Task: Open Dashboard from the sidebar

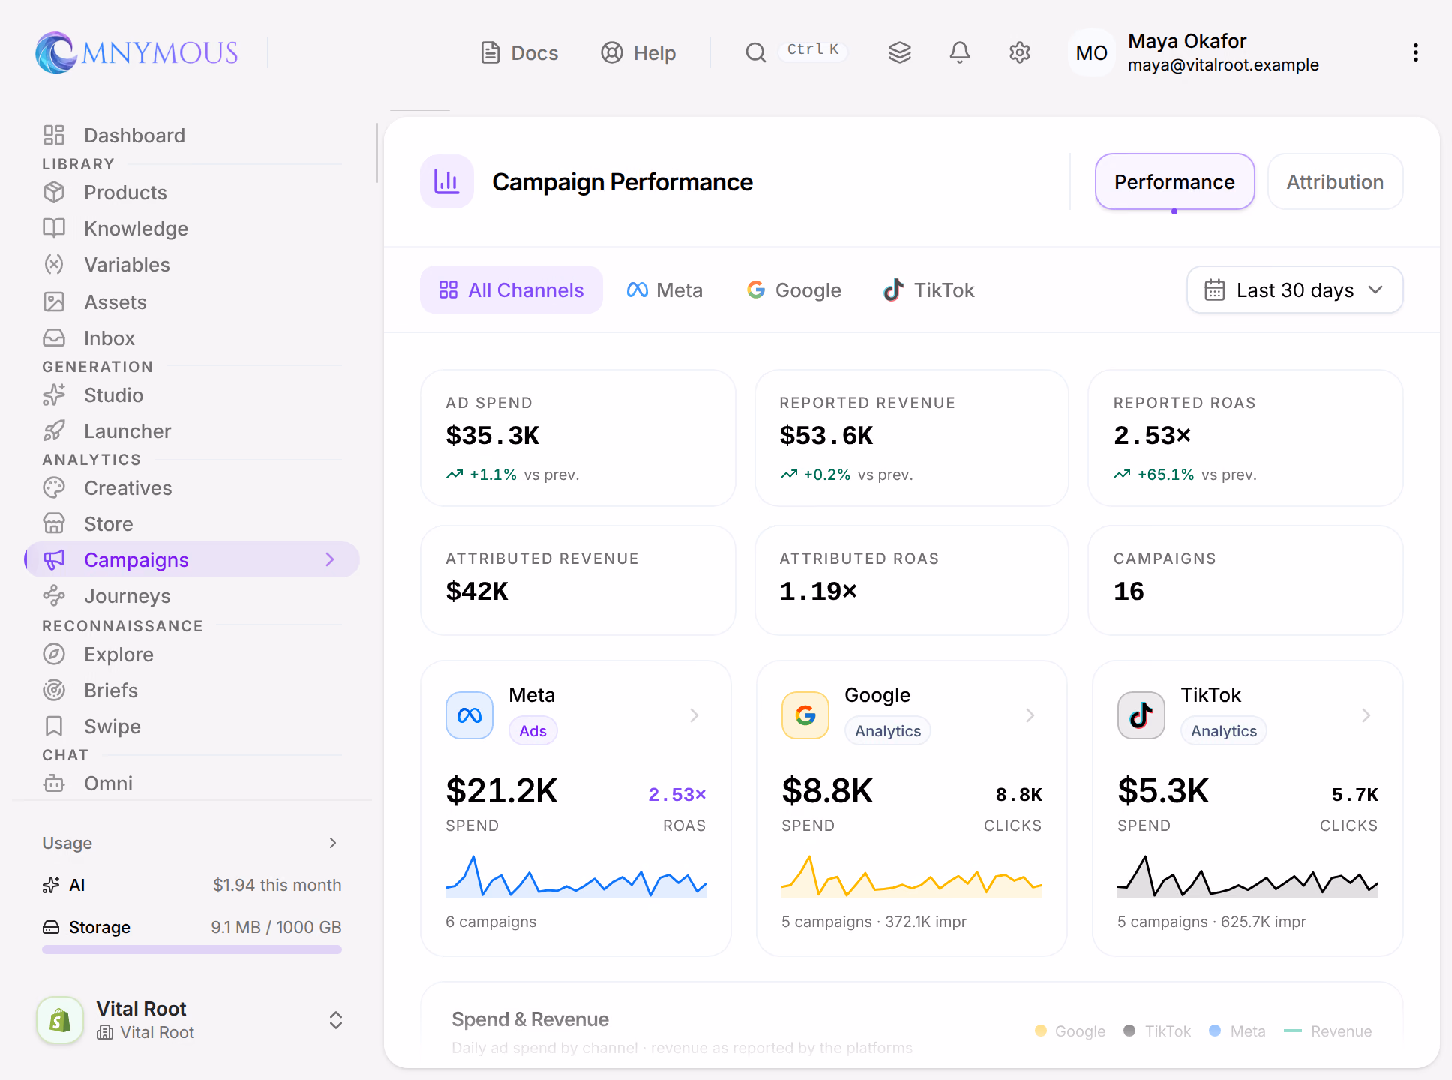Action: [x=192, y=135]
